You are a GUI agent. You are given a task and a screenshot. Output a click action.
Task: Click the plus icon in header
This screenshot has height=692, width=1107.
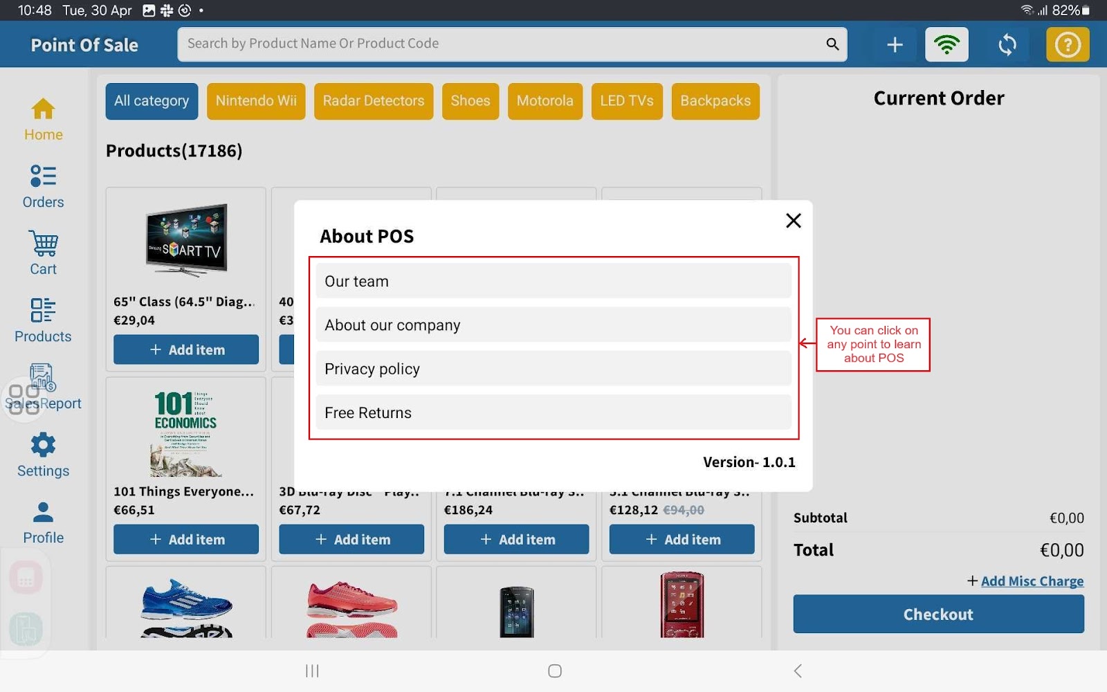click(x=895, y=45)
